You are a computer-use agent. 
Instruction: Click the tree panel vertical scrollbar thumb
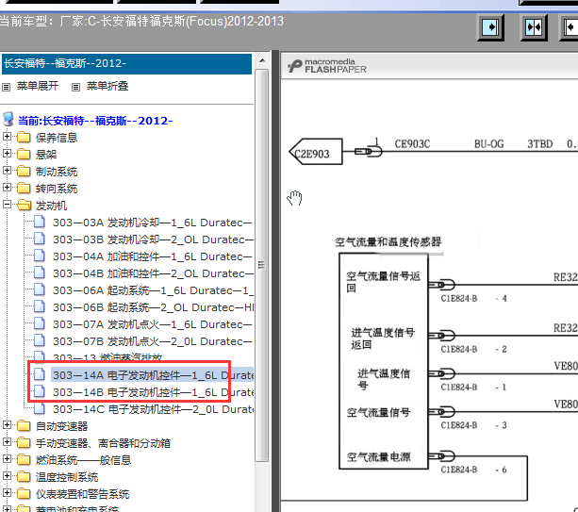[x=262, y=265]
